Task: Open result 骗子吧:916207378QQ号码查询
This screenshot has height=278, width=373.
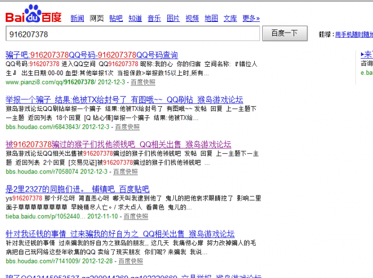Action: pos(92,55)
